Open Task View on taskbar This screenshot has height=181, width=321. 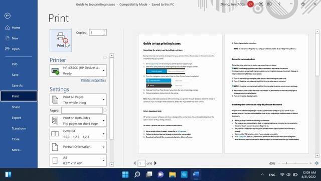pos(149,174)
